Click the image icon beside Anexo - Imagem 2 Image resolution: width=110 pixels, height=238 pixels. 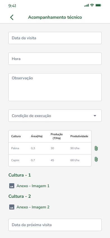click(12, 207)
